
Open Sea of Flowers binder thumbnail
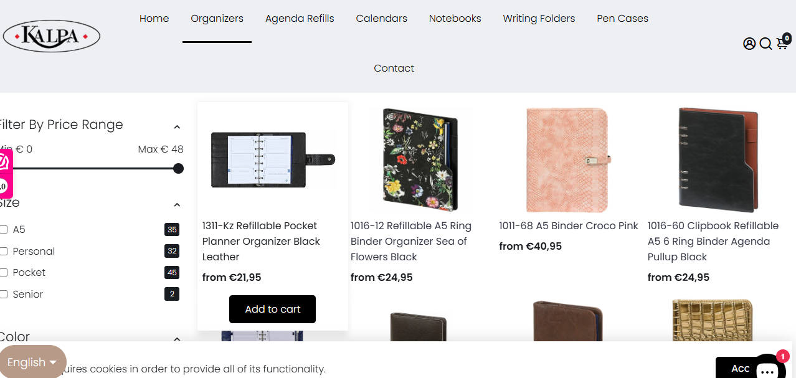[x=420, y=160]
